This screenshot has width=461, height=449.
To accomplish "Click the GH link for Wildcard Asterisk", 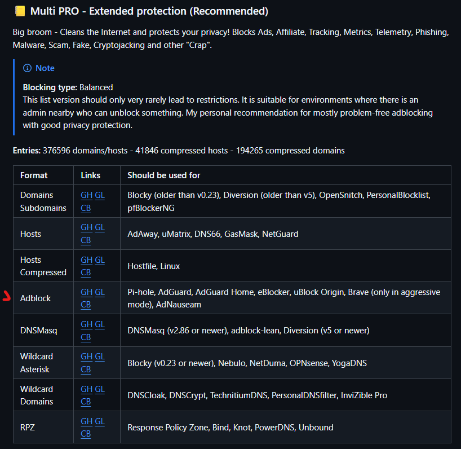I will tap(86, 356).
